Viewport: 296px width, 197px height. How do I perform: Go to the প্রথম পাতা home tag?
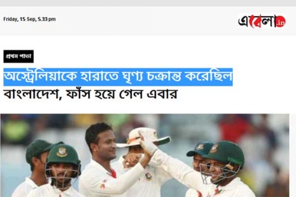[19, 56]
